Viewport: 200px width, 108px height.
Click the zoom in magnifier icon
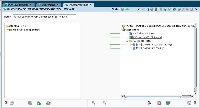(94, 103)
